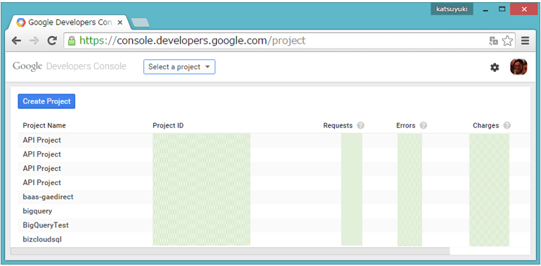This screenshot has height=266, width=541.
Task: Click help icon next to Requests
Action: (x=361, y=125)
